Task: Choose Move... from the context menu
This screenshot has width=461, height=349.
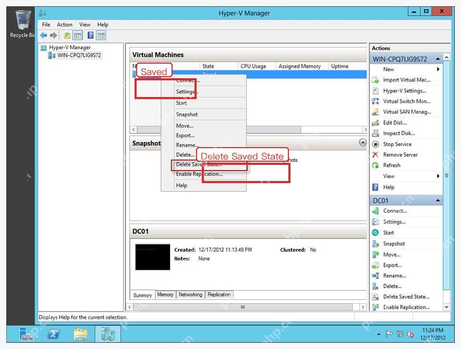Action: coord(203,126)
